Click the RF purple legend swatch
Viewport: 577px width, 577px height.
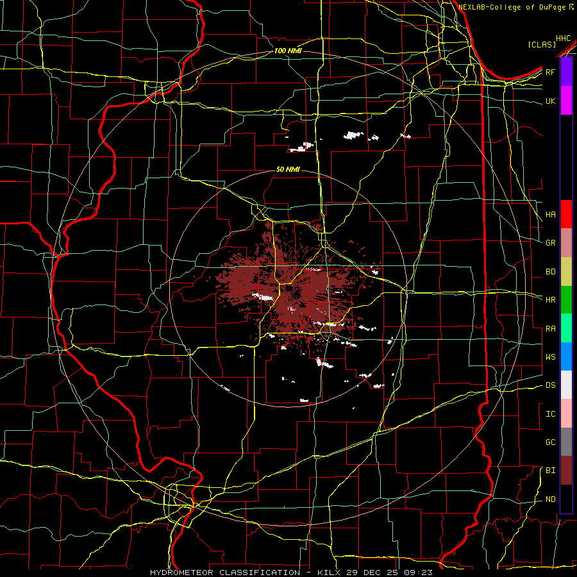[566, 72]
